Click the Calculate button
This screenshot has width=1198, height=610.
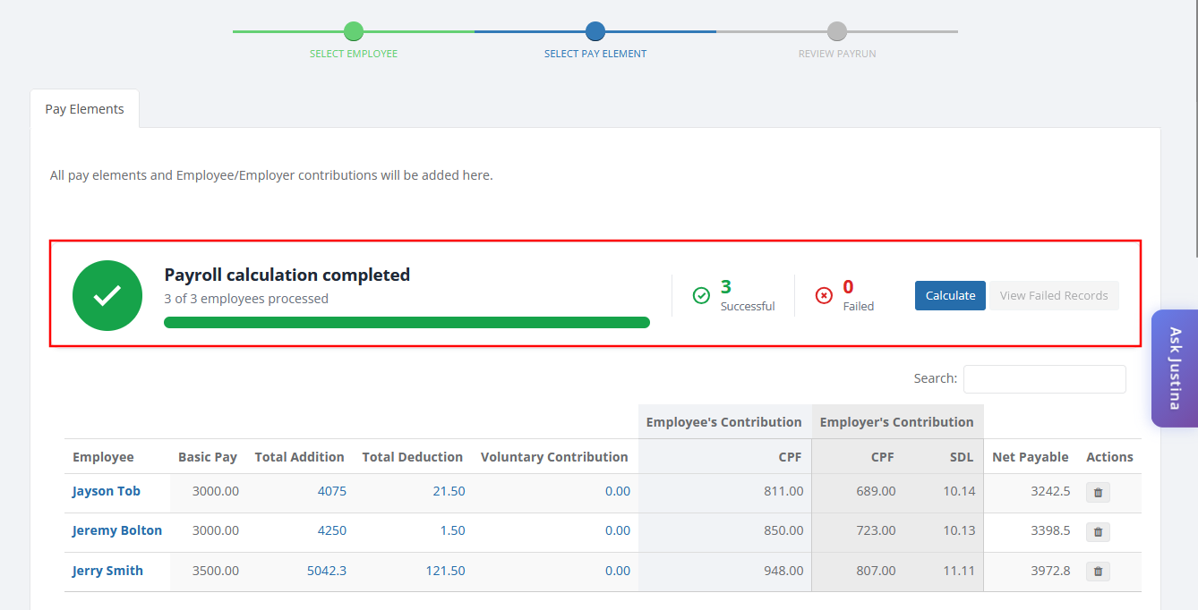pyautogui.click(x=950, y=295)
